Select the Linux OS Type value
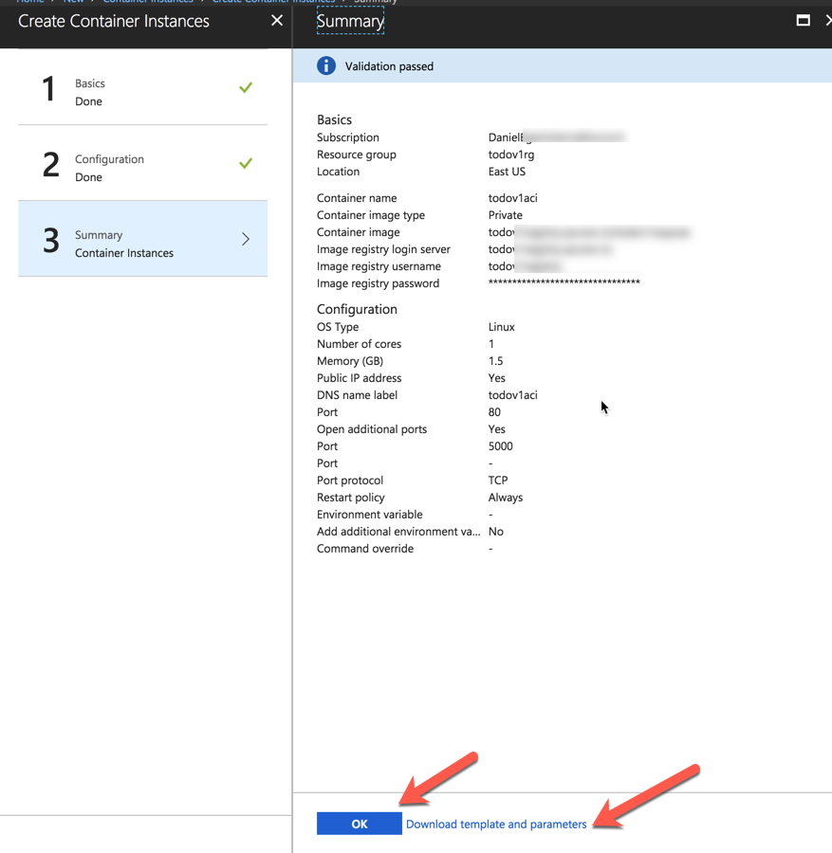 point(501,327)
